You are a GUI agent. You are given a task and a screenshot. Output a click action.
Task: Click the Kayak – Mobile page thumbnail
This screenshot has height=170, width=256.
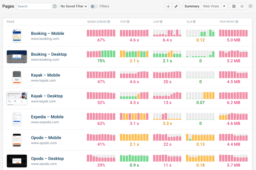[x=17, y=78]
